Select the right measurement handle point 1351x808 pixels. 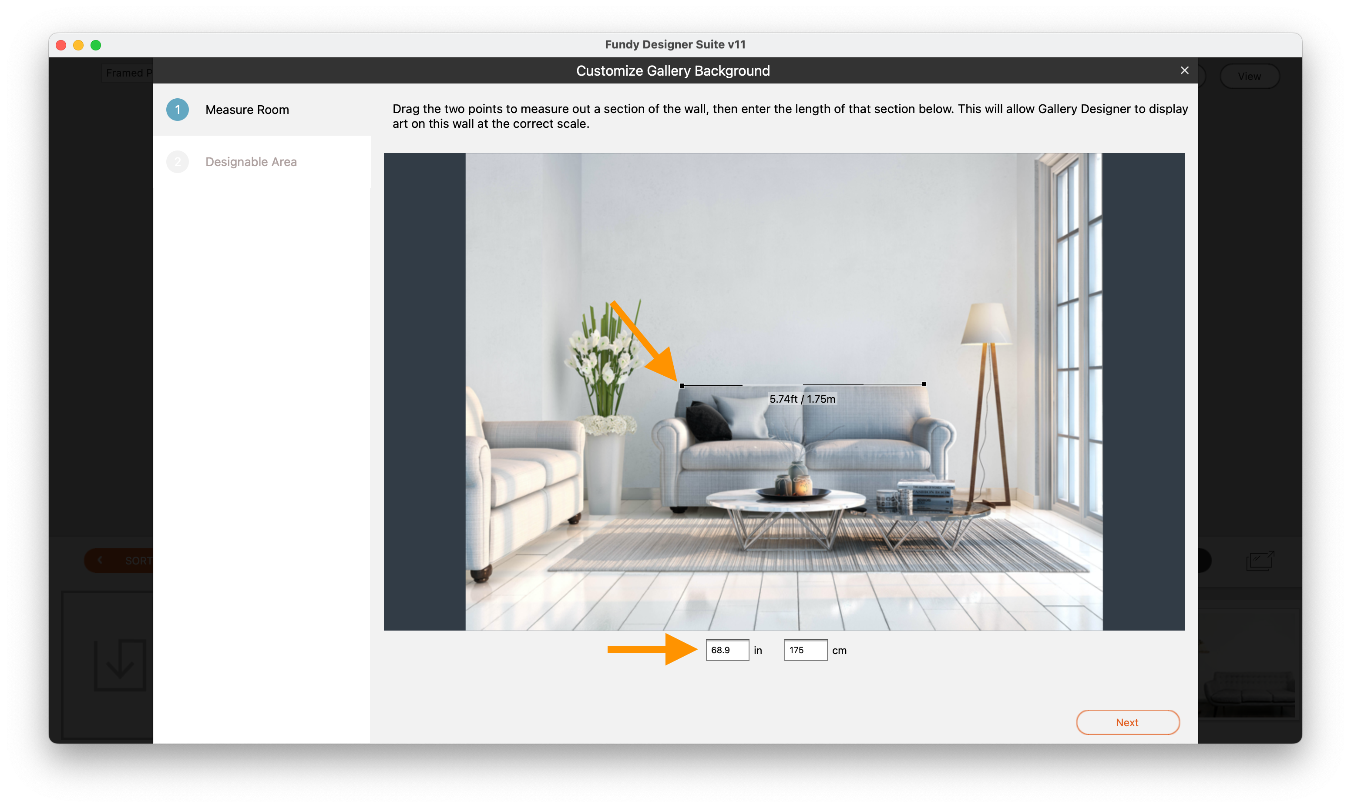[x=923, y=384]
